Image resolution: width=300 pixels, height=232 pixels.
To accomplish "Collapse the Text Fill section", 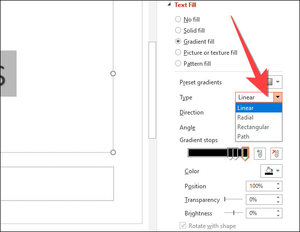I will tap(169, 5).
